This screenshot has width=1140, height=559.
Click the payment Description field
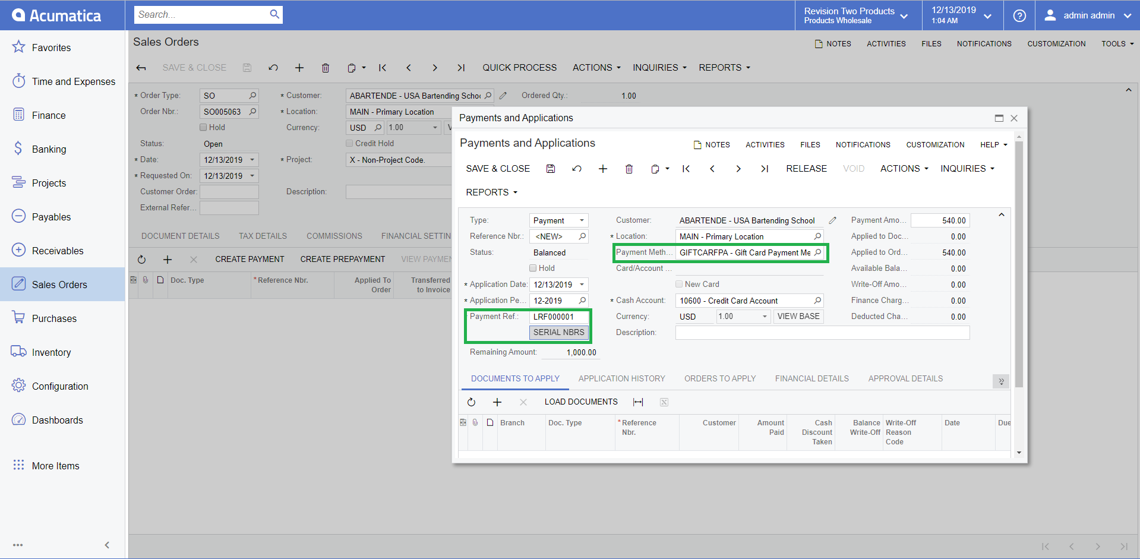[822, 333]
